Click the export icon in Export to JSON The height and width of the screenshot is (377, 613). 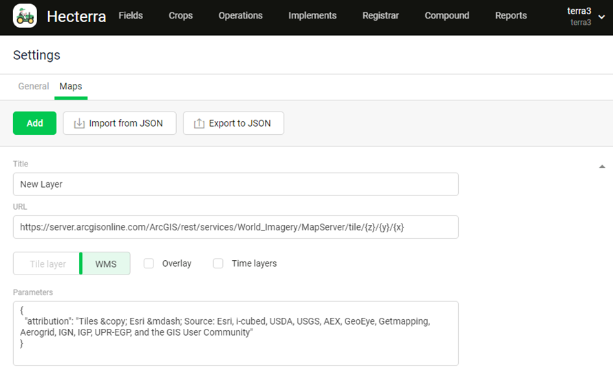point(199,123)
